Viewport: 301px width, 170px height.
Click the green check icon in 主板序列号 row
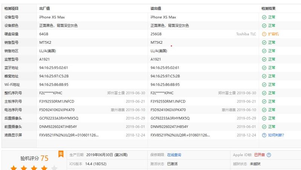pos(264,101)
